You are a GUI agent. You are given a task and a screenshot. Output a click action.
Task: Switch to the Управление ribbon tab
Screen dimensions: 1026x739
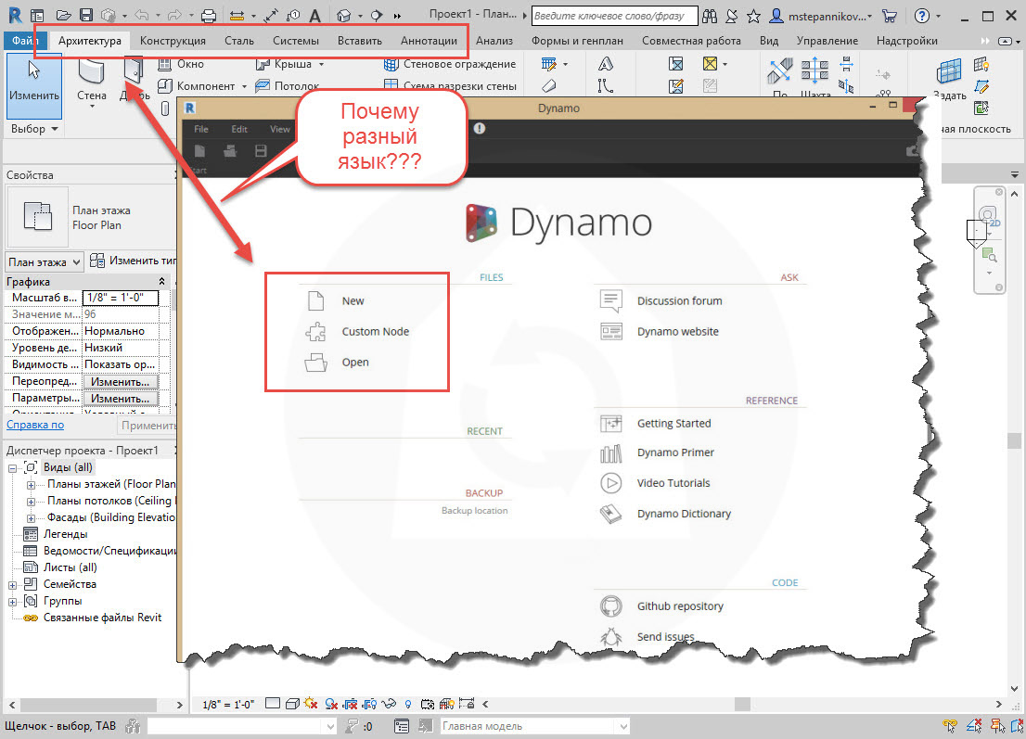827,41
